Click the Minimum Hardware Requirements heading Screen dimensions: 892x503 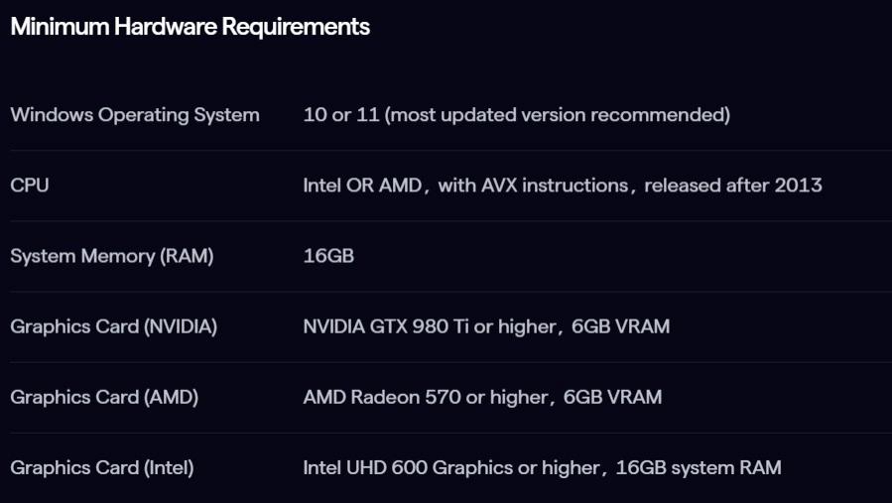[x=189, y=27]
